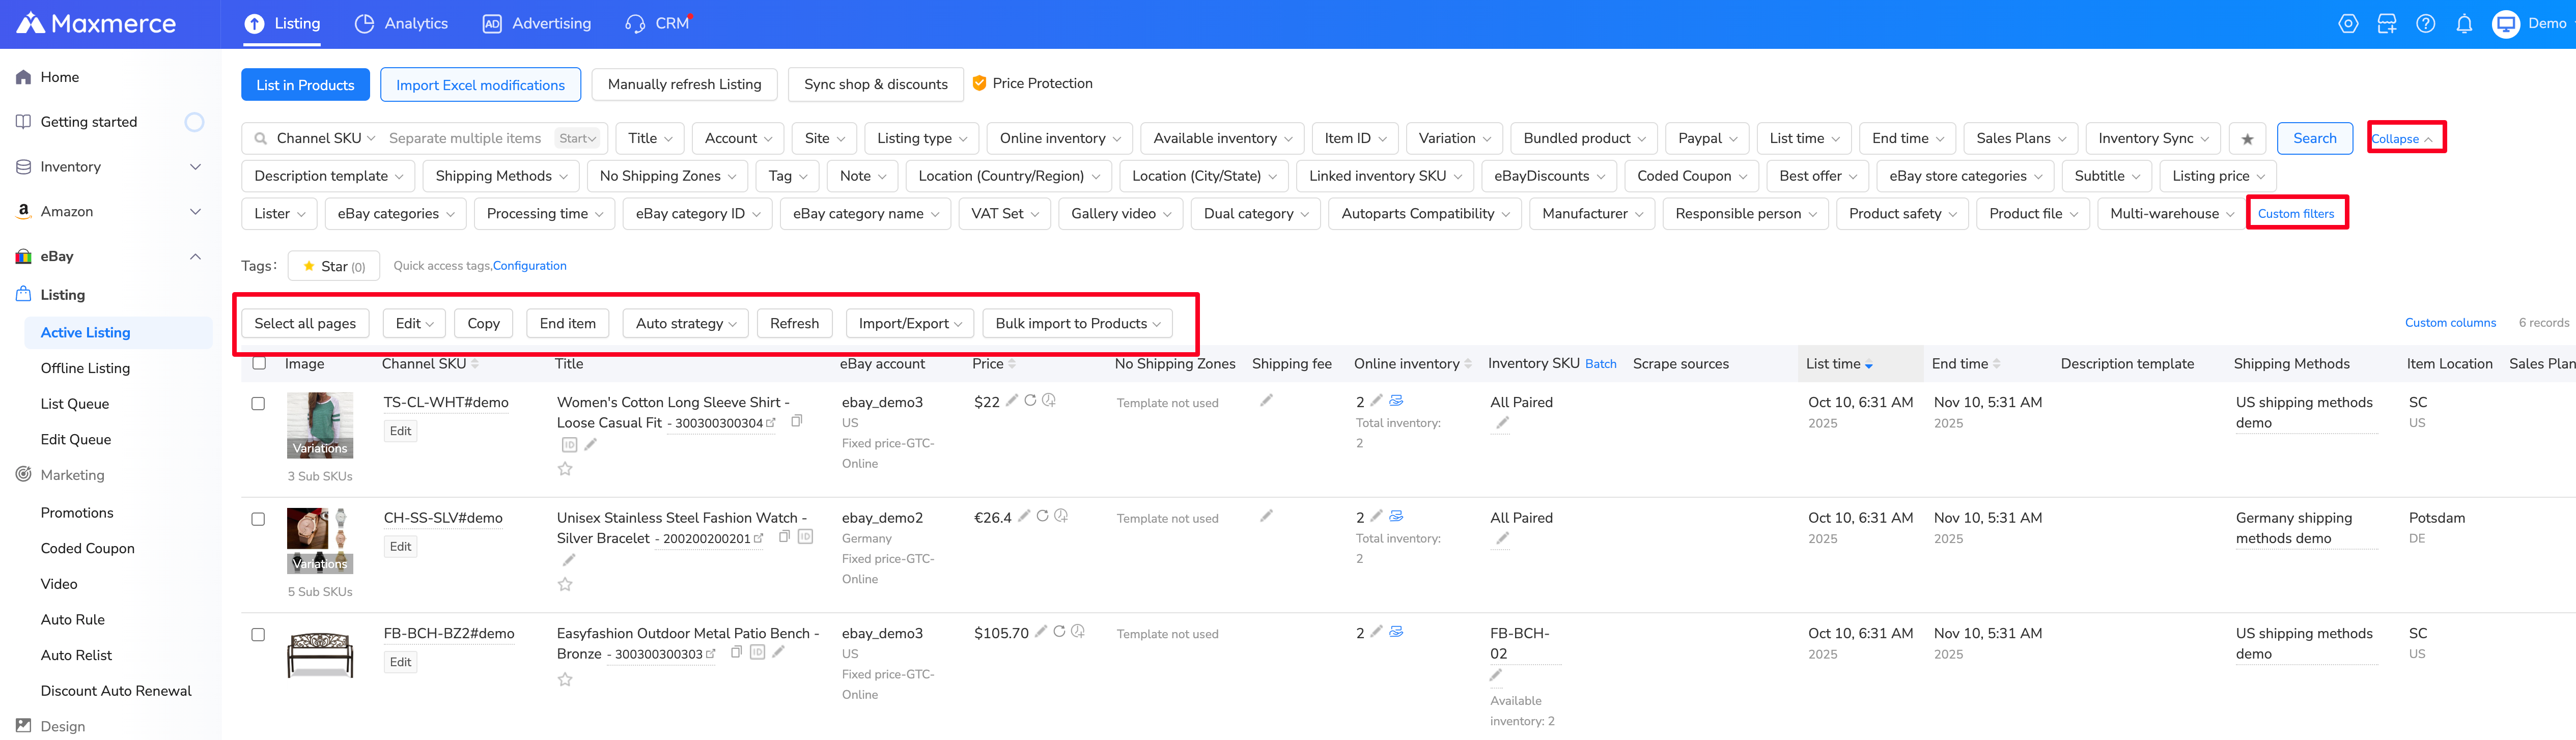Viewport: 2576px width, 740px height.
Task: Click inventory sync icon in Women's Shirt row
Action: click(x=1396, y=400)
